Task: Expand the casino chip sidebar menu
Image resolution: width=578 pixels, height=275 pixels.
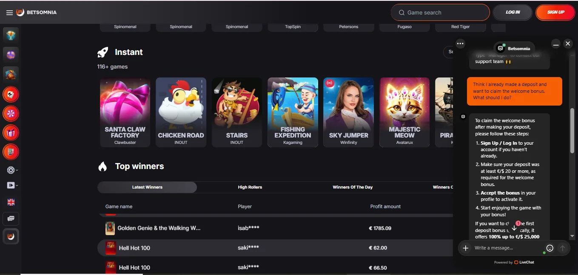Action: coord(12,170)
